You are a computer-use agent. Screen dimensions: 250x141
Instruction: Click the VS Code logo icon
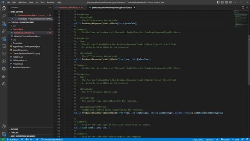3,2
